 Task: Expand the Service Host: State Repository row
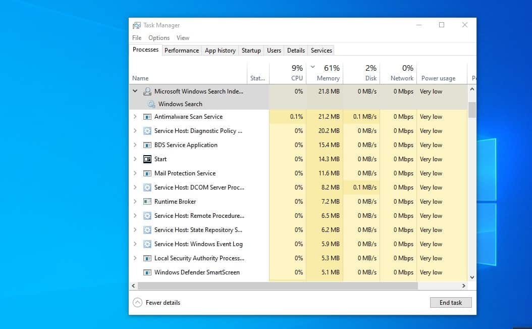point(135,230)
